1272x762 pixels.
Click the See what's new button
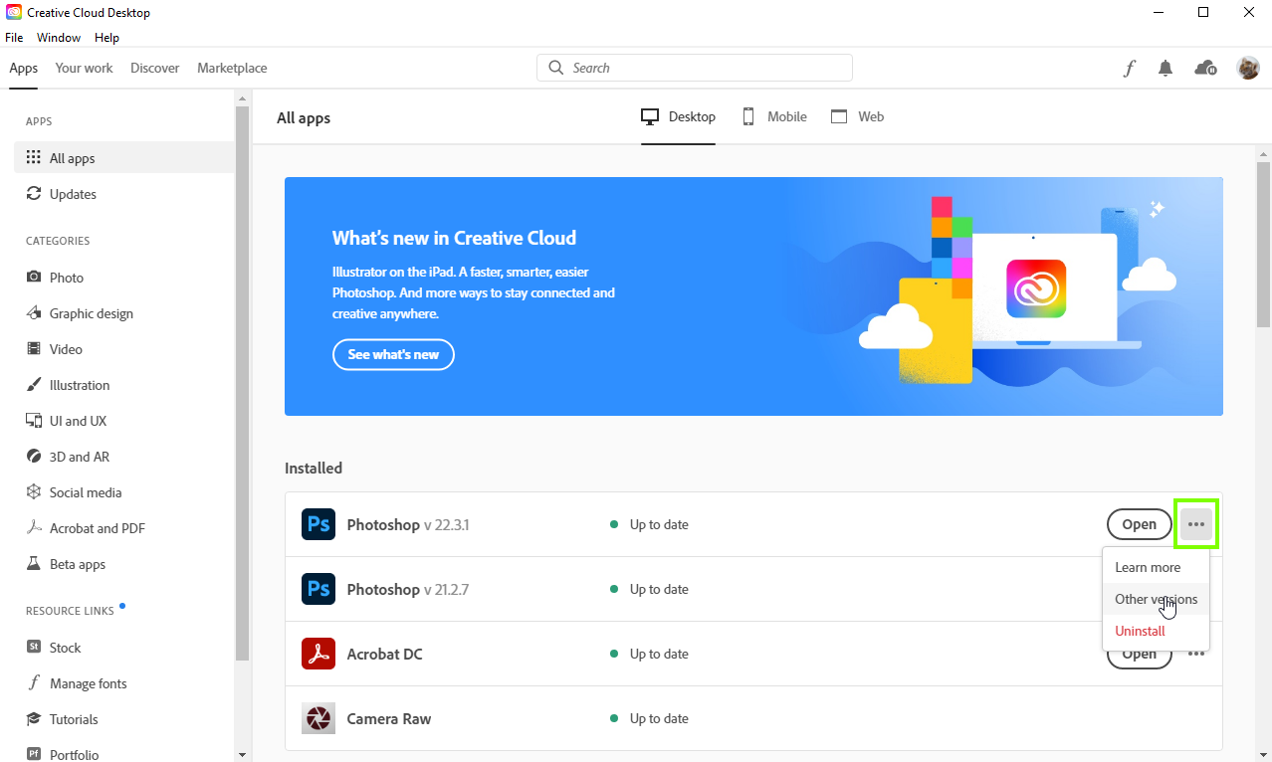tap(393, 354)
